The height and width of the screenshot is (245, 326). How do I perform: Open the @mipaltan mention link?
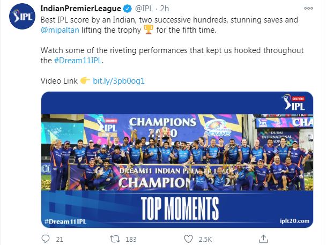click(x=60, y=30)
